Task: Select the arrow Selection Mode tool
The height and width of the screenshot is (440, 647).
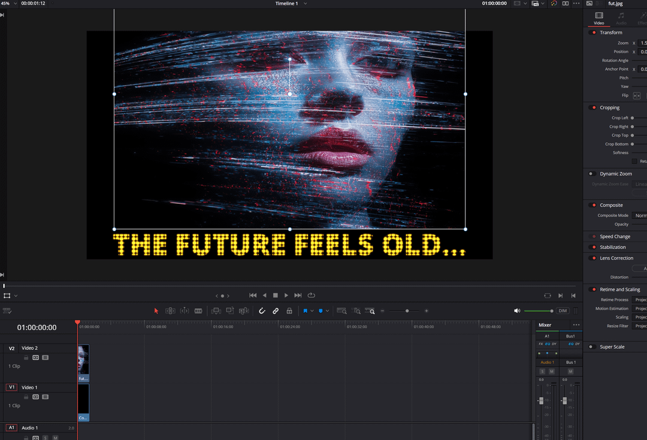Action: [x=156, y=311]
